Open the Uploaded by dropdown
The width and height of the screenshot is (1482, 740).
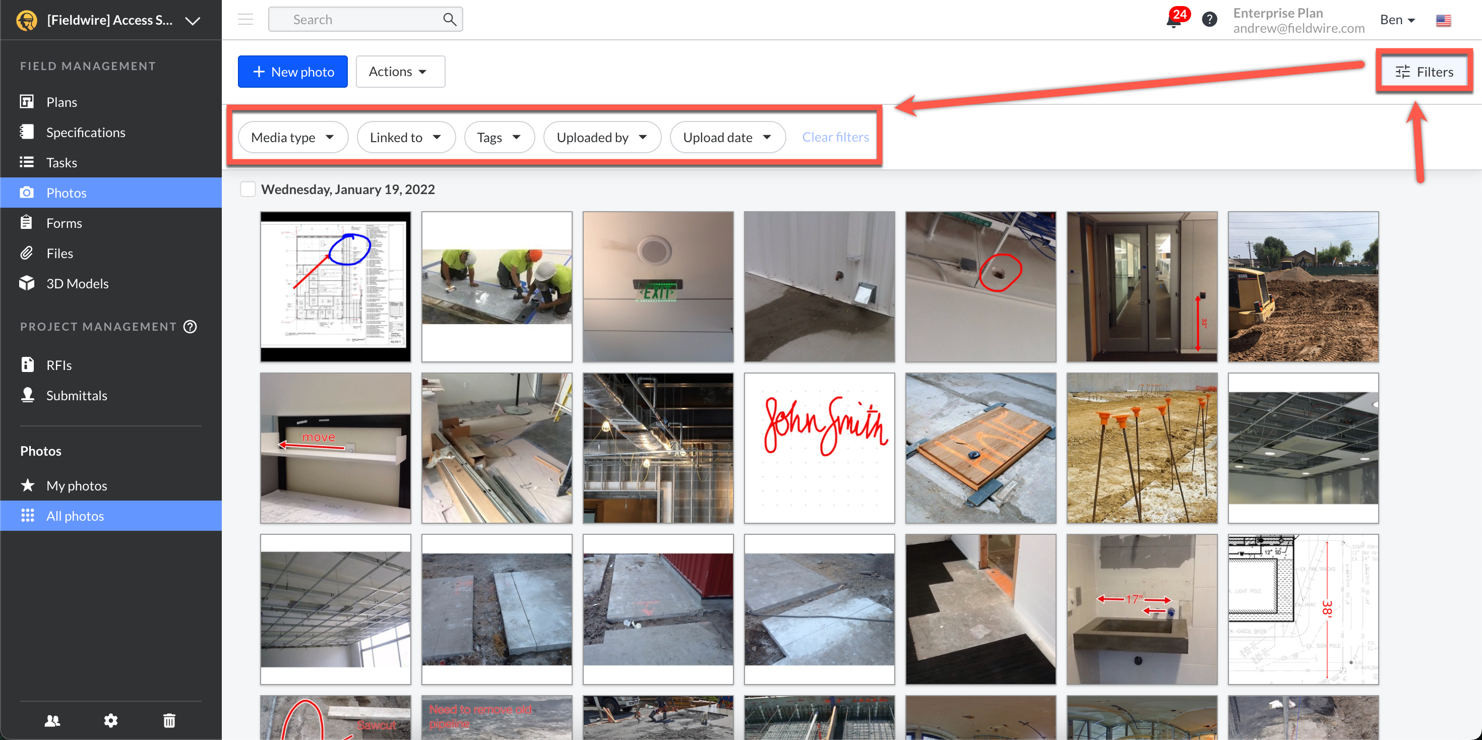coord(601,138)
